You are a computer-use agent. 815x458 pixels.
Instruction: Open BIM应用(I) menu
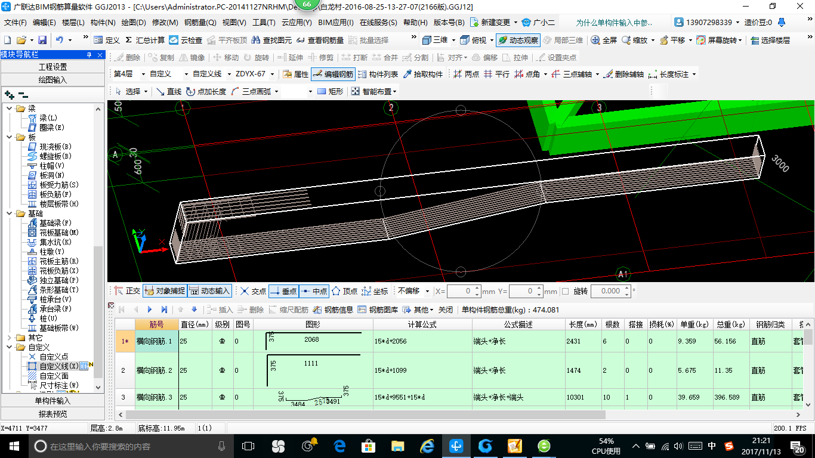pos(335,23)
